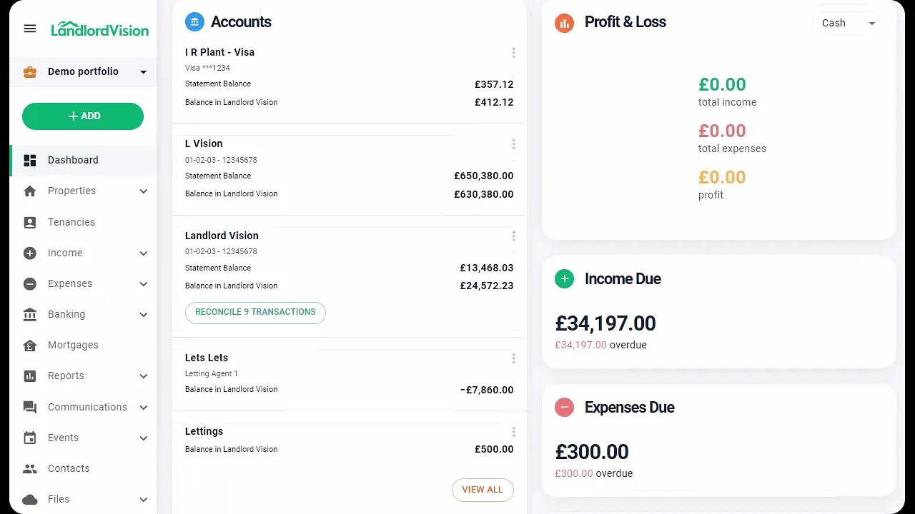Image resolution: width=915 pixels, height=514 pixels.
Task: Open three-dot menu for Landlord Vision account
Action: click(x=513, y=236)
